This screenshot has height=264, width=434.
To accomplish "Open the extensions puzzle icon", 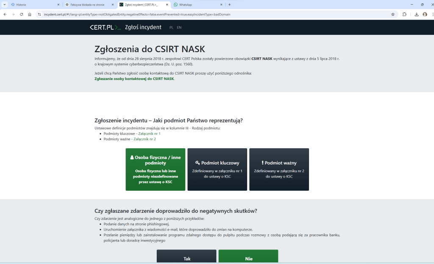I will [404, 14].
